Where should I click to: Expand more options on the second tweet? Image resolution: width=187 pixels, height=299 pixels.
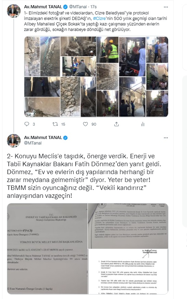166,138
